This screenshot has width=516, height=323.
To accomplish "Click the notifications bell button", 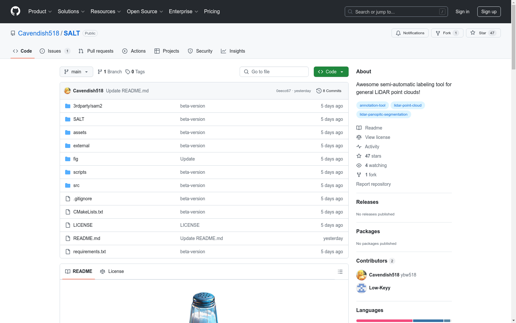I will tap(410, 33).
